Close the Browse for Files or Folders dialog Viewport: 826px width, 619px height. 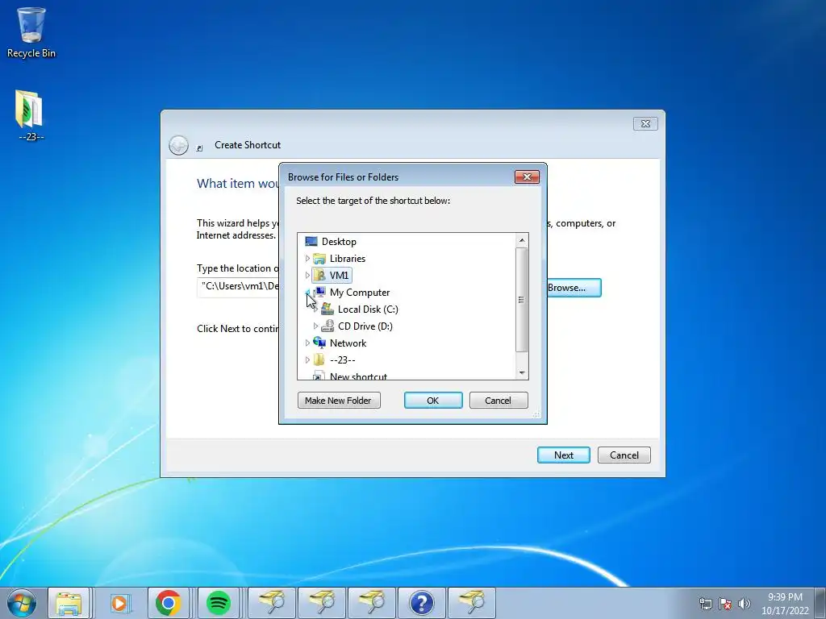527,177
